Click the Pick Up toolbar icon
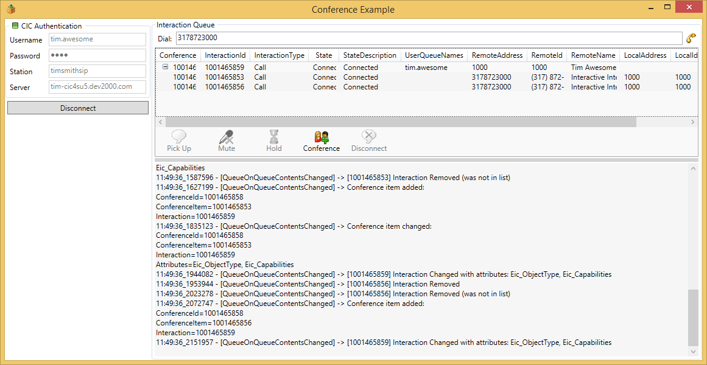The image size is (707, 365). point(179,136)
